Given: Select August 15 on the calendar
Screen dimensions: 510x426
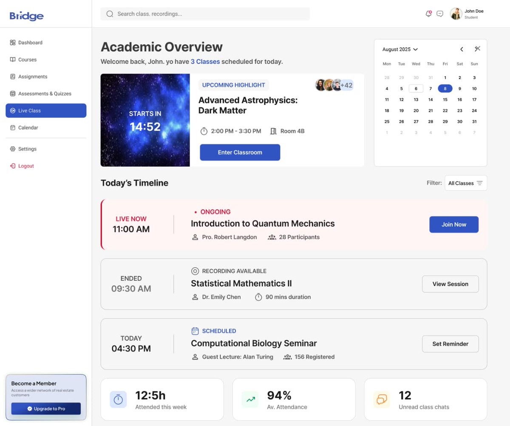Looking at the screenshot, I should click(x=445, y=100).
